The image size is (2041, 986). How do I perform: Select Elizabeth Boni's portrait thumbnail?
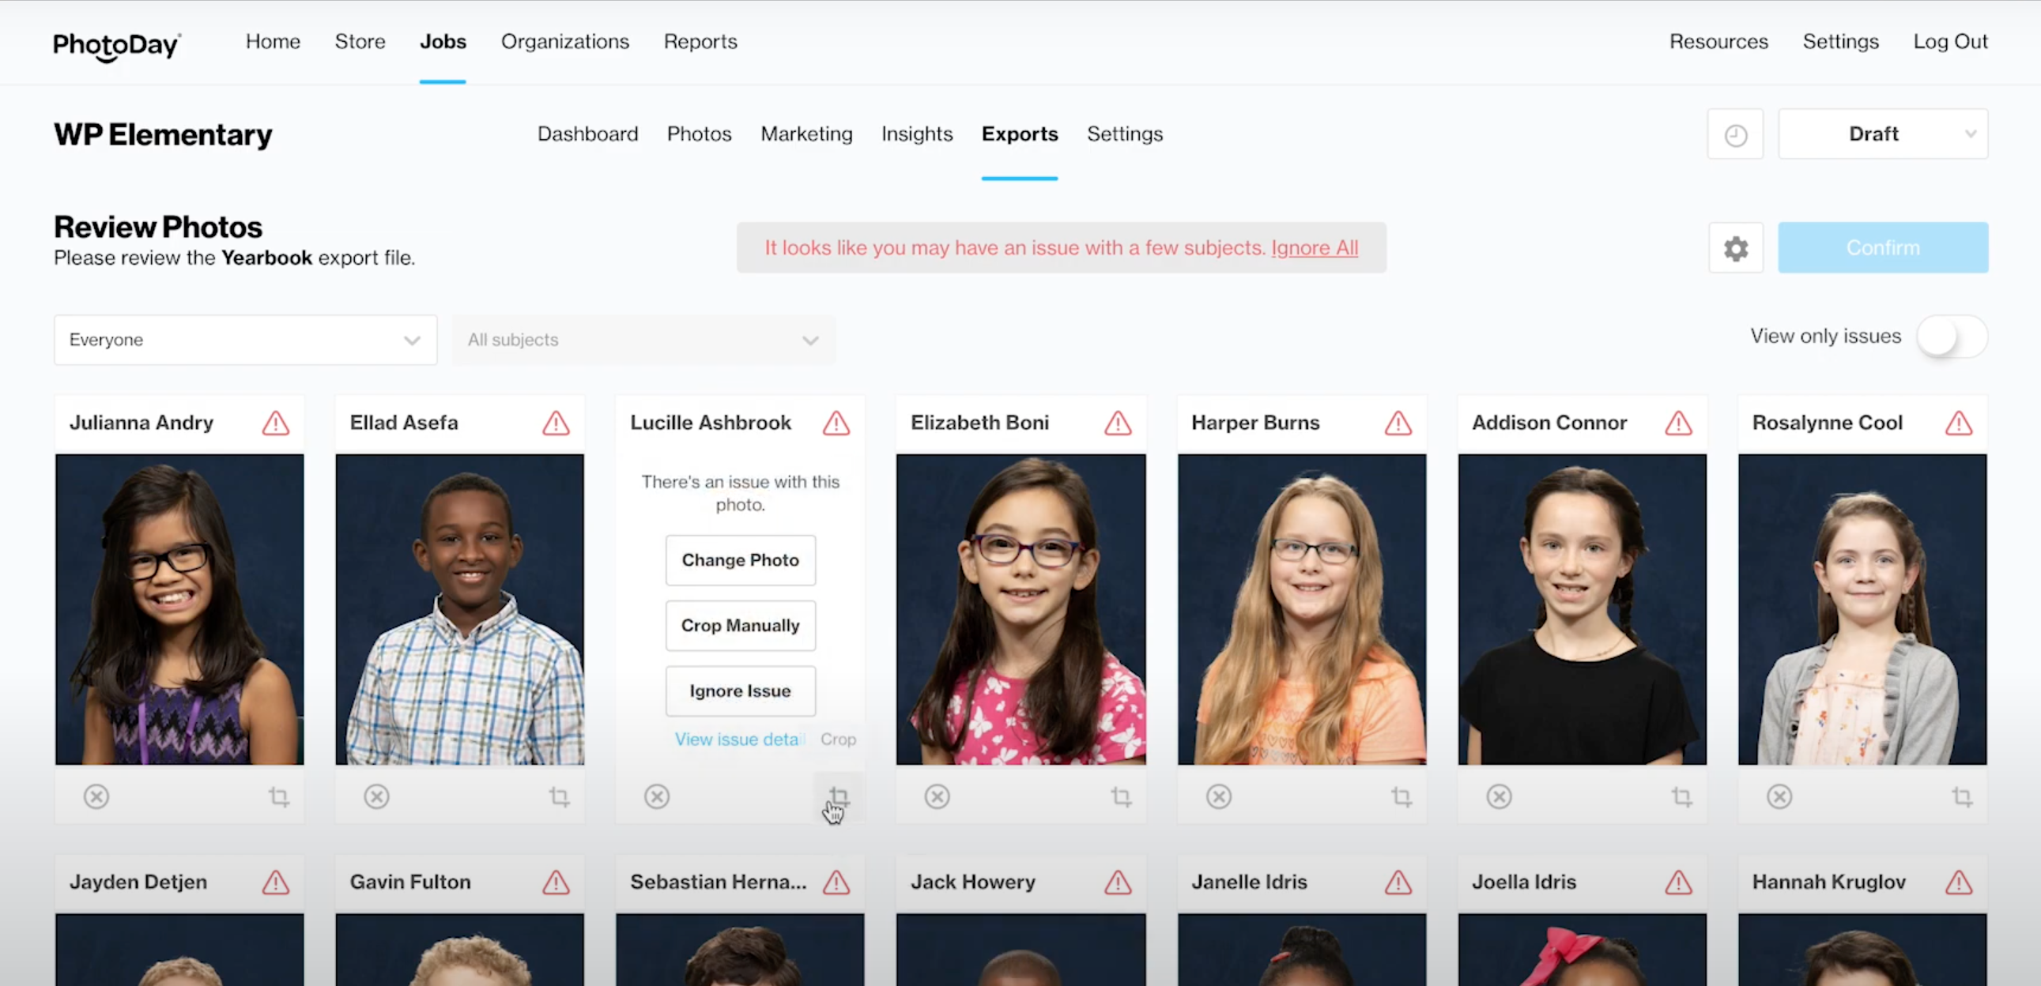click(1020, 609)
